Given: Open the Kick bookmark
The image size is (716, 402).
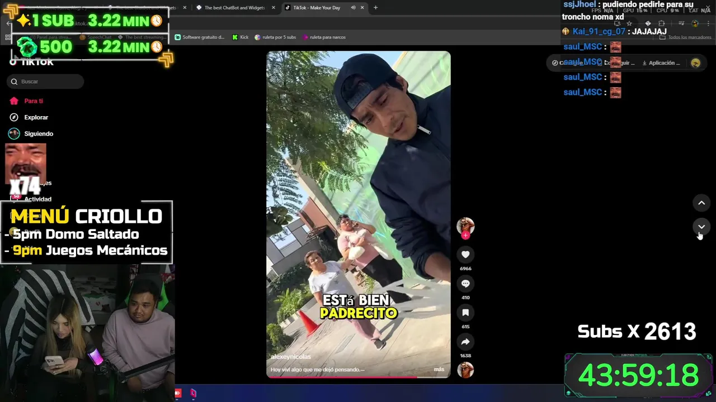Looking at the screenshot, I should [x=240, y=37].
